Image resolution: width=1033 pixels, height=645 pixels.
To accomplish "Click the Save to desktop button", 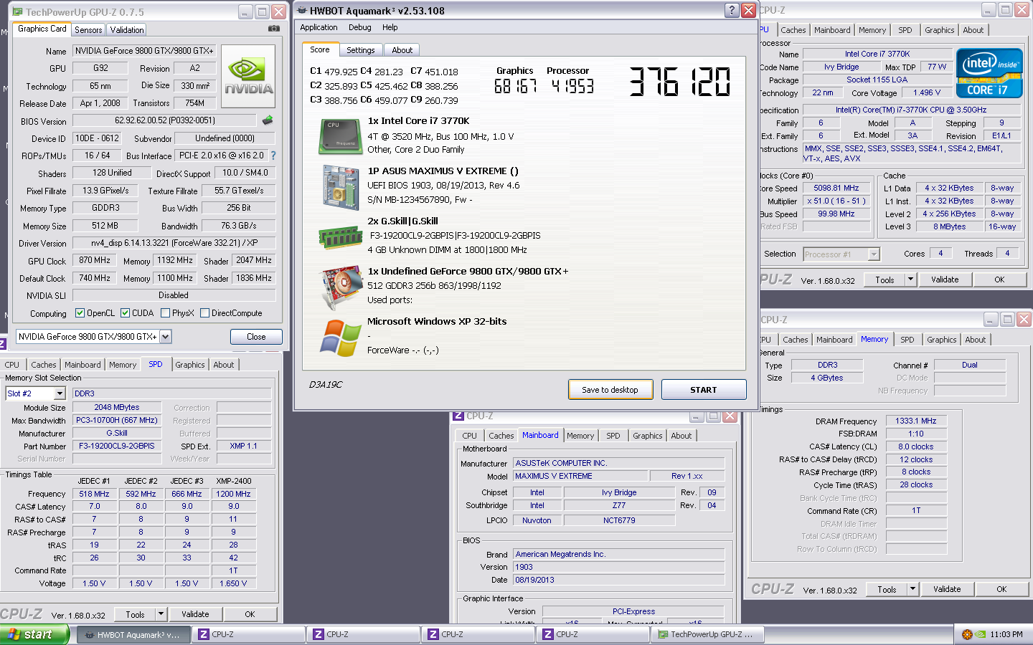I will (x=610, y=389).
